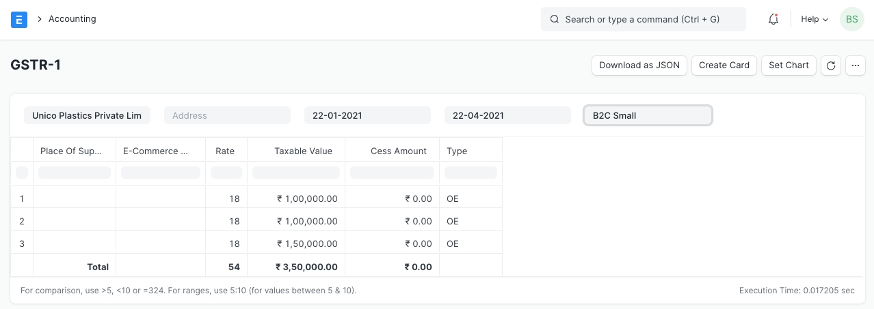This screenshot has width=874, height=309.
Task: Click the ERPNext home logo icon
Action: 19,19
